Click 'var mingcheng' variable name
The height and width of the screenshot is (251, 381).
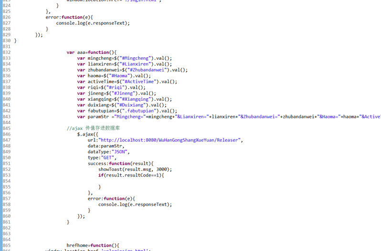click(100, 58)
